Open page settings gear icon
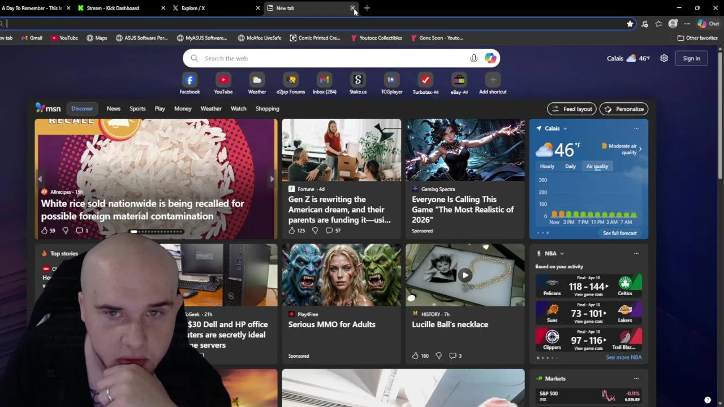 [x=664, y=58]
